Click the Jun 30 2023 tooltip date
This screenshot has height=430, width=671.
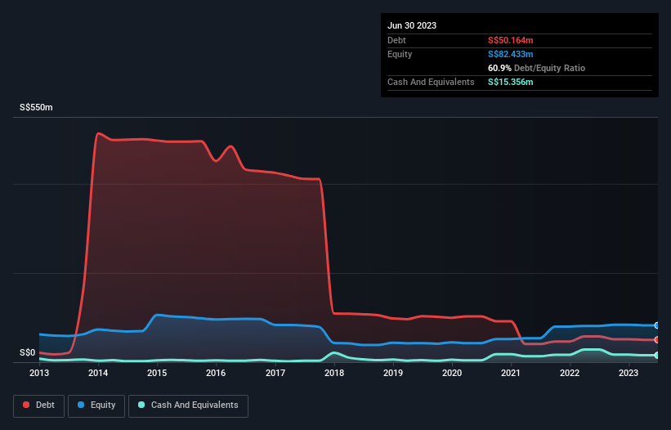pos(412,25)
